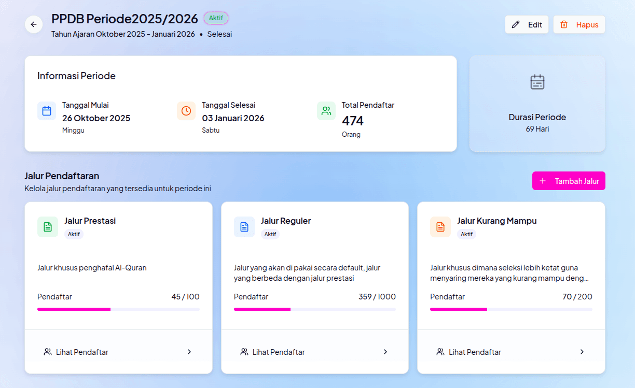Click the Aktif badge under Jalur Prestasi
The height and width of the screenshot is (388, 635).
pos(74,234)
